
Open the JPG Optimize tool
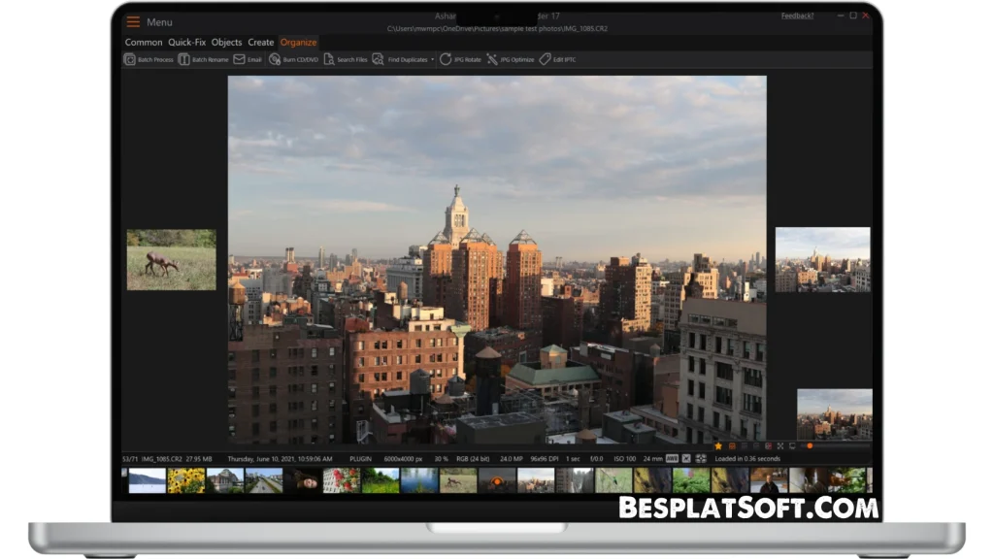tap(492, 59)
